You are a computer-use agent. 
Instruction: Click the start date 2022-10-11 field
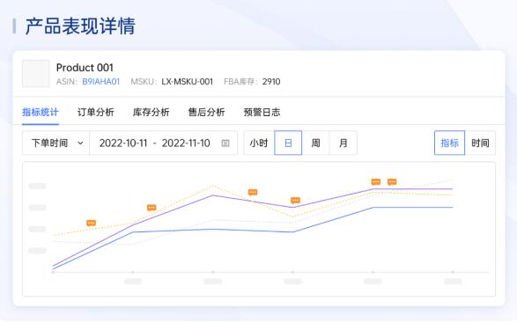123,143
